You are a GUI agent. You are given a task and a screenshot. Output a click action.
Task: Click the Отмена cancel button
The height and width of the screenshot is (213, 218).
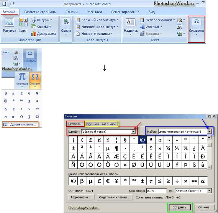coord(204,207)
